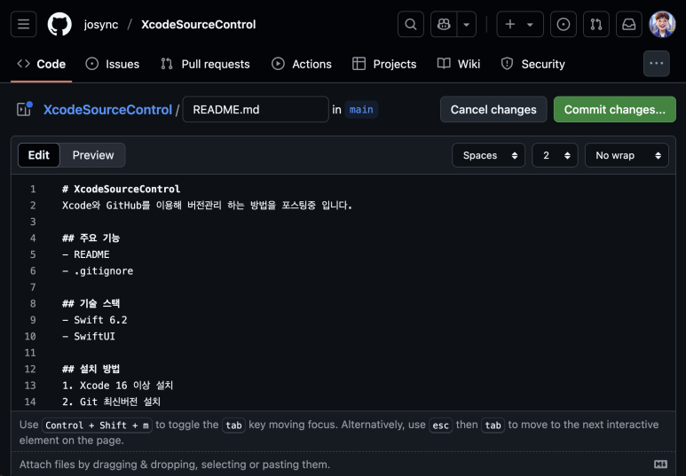Click the Cancel changes button
Image resolution: width=686 pixels, height=476 pixels.
493,109
